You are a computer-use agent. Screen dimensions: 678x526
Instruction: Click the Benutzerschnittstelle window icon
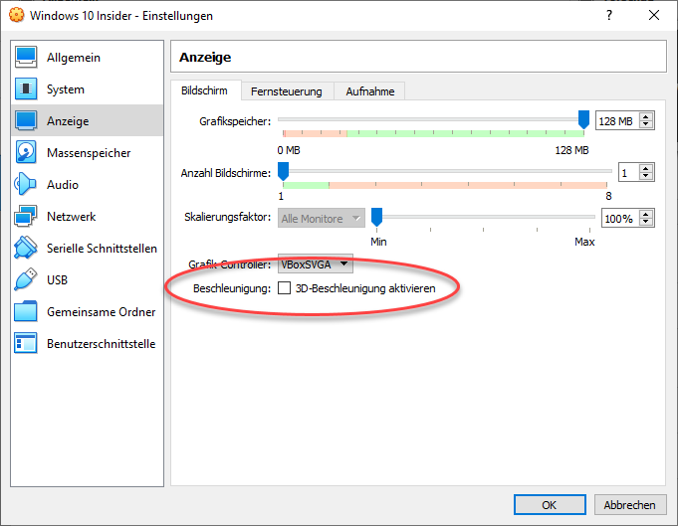(x=26, y=343)
